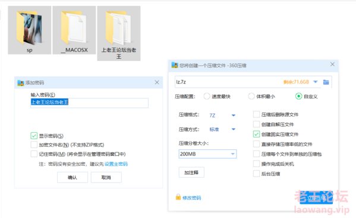Click the 加注释 button
Image resolution: width=356 pixels, height=218 pixels.
191,172
